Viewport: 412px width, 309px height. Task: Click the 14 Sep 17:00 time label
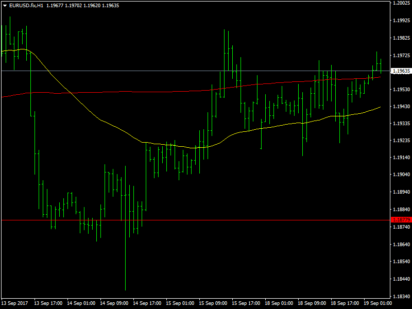tap(147, 303)
